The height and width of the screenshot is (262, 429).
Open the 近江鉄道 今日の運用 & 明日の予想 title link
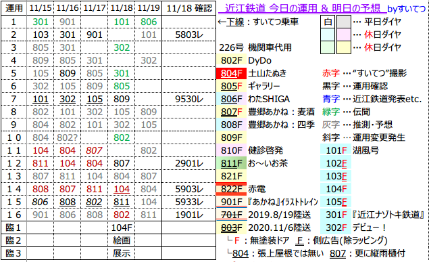pyautogui.click(x=302, y=8)
